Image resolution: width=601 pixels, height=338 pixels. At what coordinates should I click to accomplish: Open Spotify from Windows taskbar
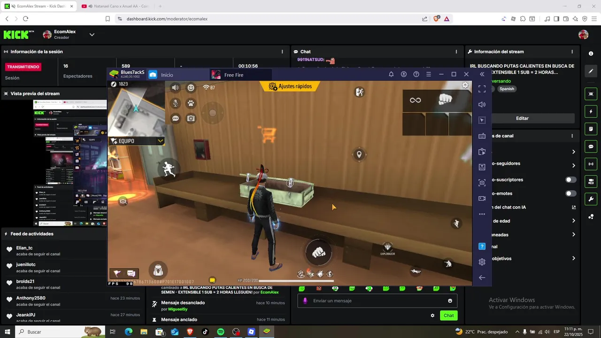point(220,331)
